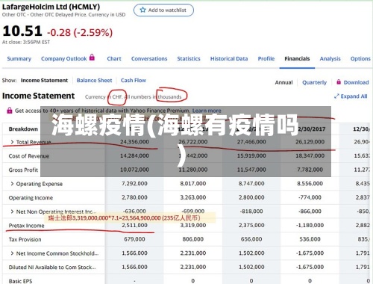
Task: Click the 27,466,000 revenue value
Action: (x=251, y=142)
